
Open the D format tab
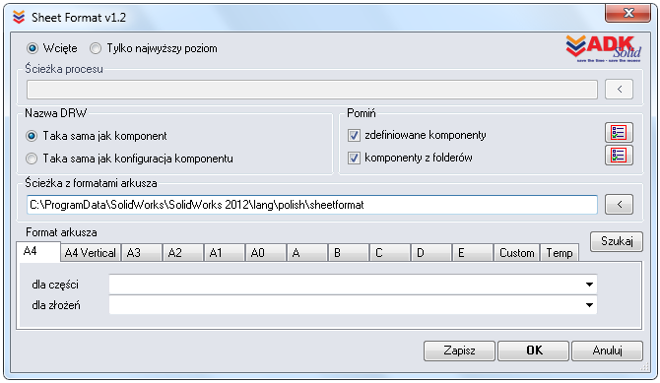(431, 253)
